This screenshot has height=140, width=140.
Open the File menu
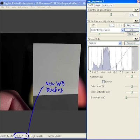click(x=2, y=7)
